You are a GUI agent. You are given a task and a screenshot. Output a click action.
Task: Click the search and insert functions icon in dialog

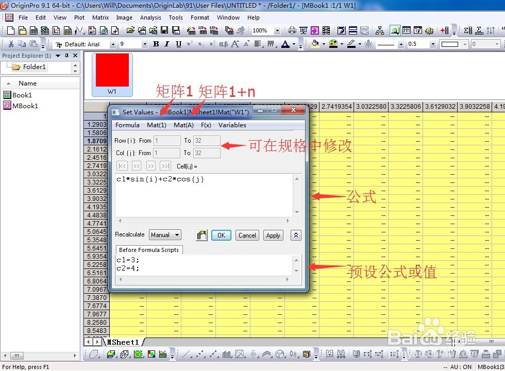(201, 235)
